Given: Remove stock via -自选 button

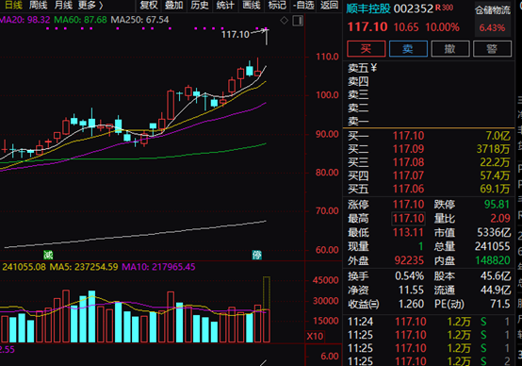Looking at the screenshot, I should tap(303, 5).
